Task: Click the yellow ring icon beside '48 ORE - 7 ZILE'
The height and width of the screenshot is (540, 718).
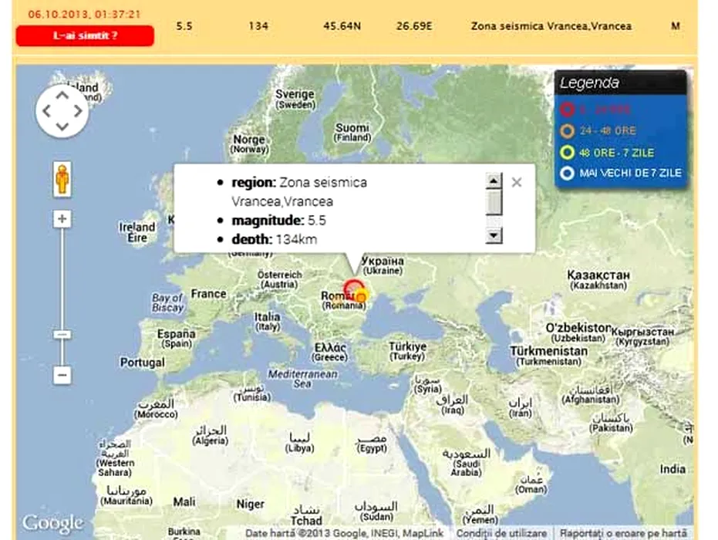Action: 568,153
